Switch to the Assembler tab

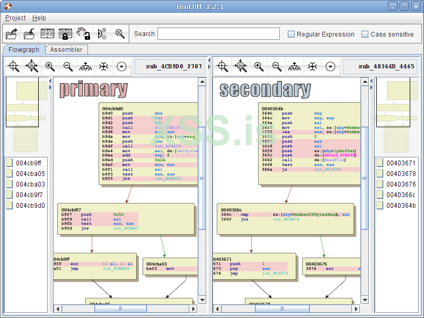click(66, 49)
